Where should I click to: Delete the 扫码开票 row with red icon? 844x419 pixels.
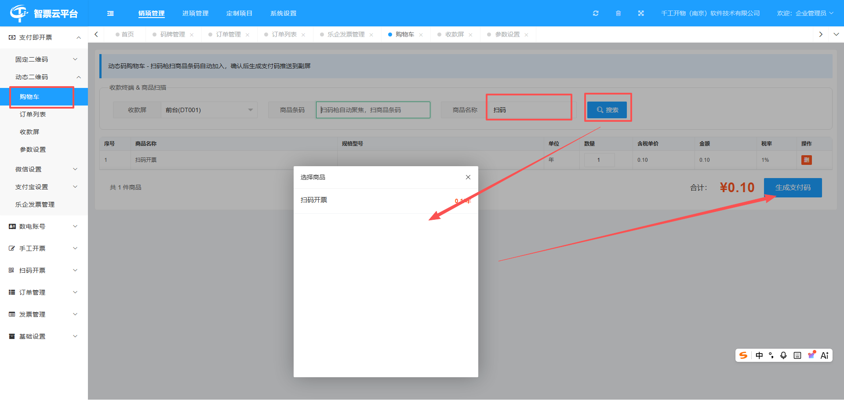click(x=806, y=160)
